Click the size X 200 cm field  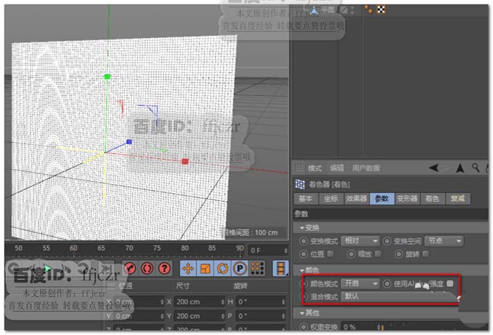pyautogui.click(x=199, y=302)
